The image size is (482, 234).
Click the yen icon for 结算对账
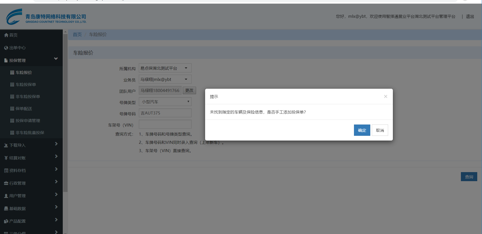[x=6, y=158]
